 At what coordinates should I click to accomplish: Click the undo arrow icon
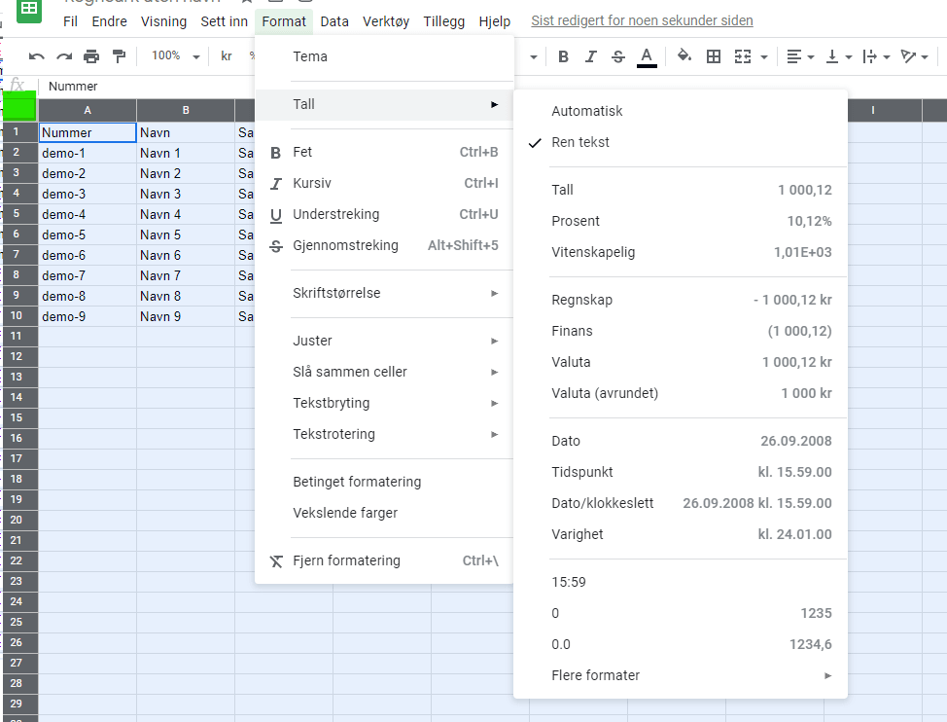pos(36,56)
